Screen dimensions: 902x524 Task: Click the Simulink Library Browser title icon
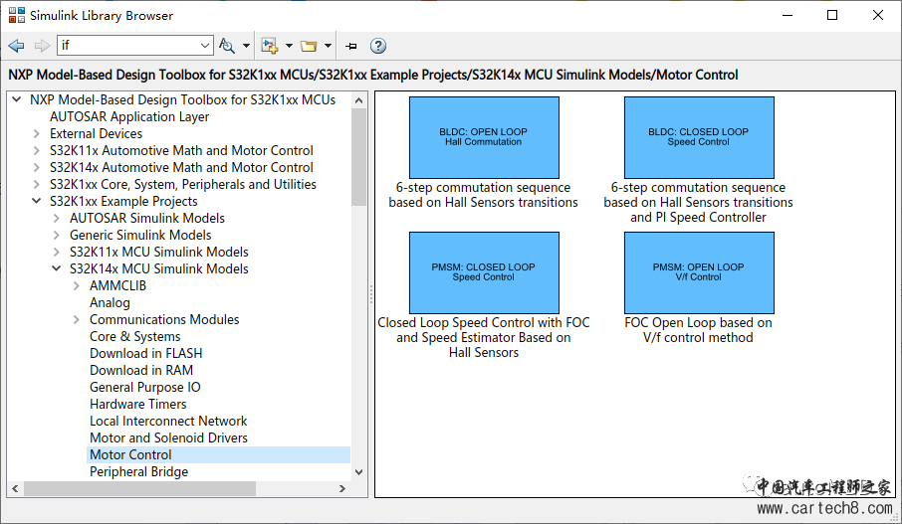[x=17, y=15]
